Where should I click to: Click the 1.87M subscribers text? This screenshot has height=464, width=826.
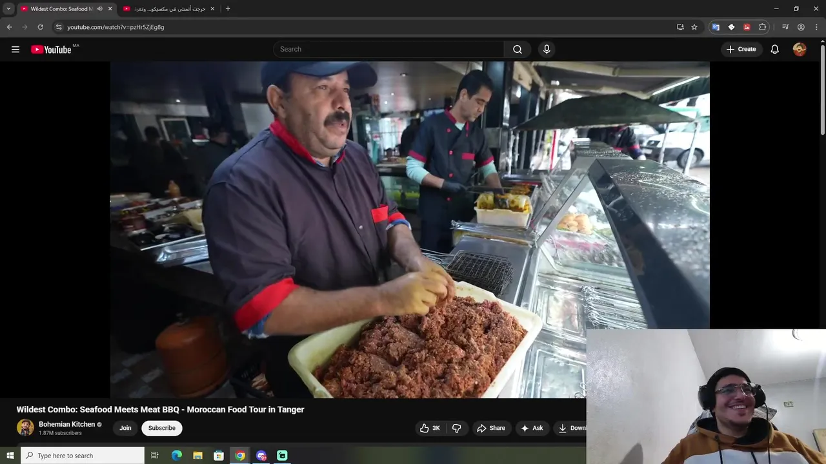click(x=60, y=433)
